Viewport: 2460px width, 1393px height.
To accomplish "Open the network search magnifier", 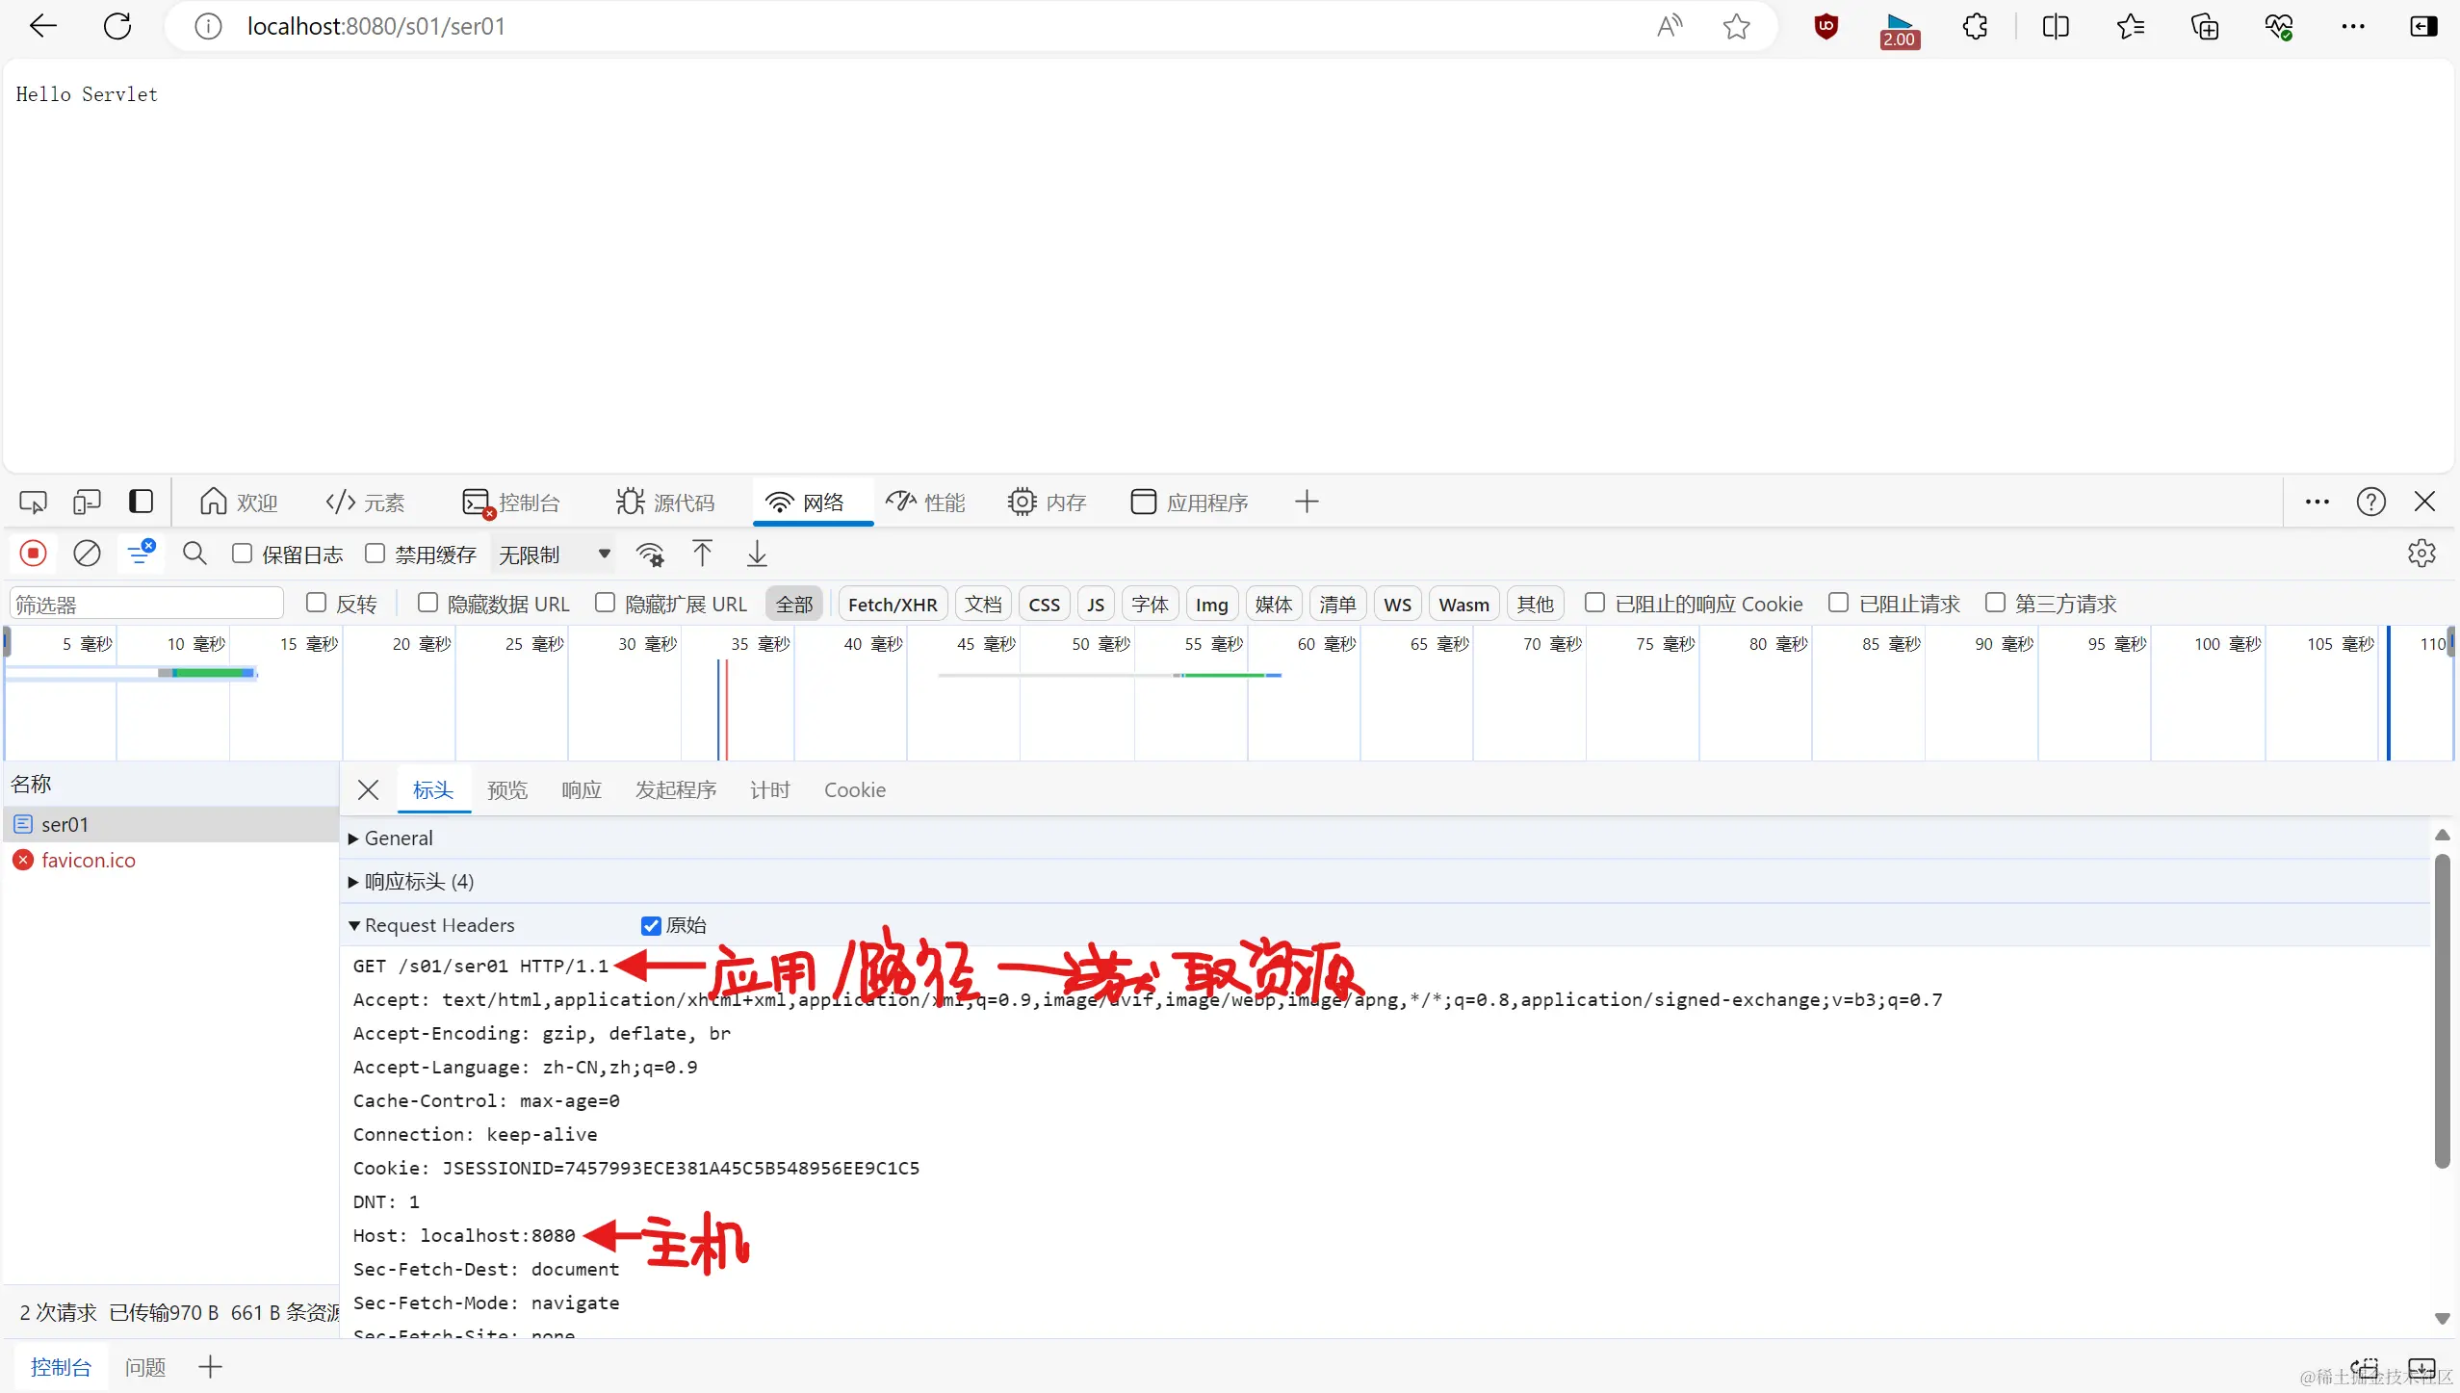I will 194,554.
